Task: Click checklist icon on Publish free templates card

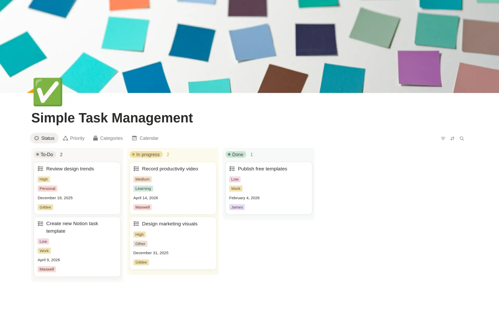Action: (x=232, y=169)
